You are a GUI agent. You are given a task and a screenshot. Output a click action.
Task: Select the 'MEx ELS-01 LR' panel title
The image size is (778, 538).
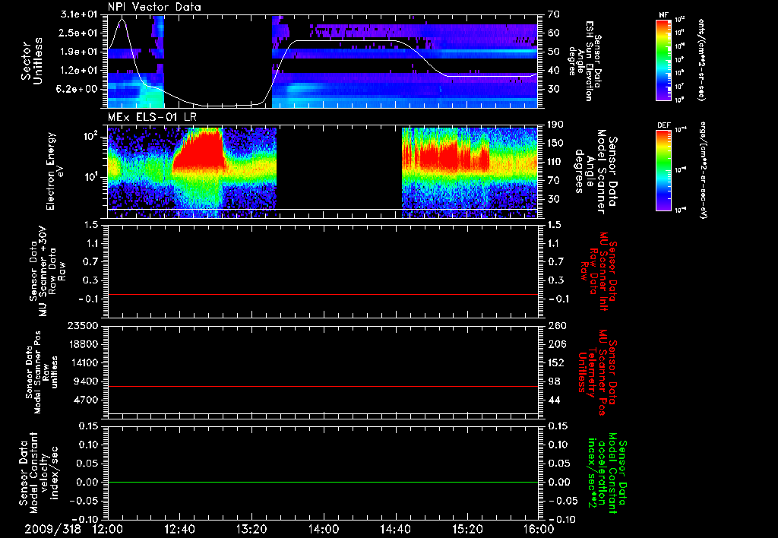point(151,117)
